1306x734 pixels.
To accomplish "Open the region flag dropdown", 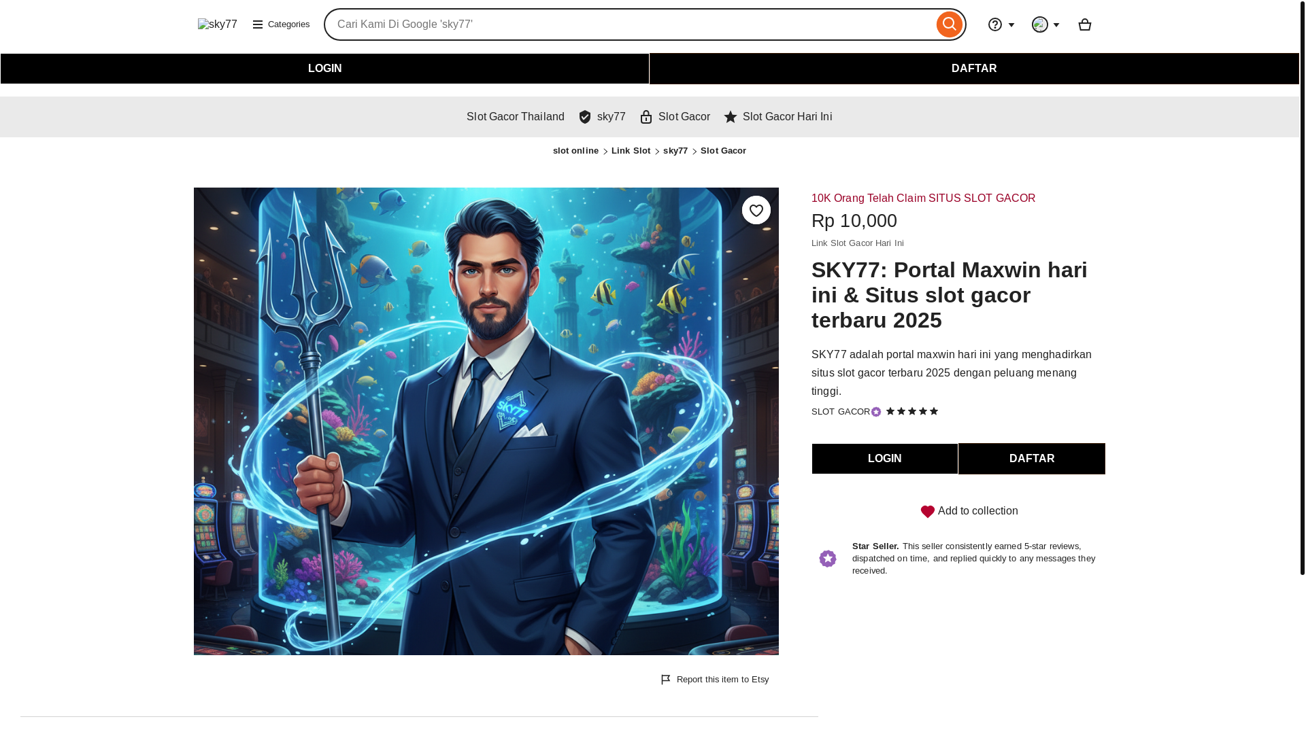I will click(x=1046, y=24).
